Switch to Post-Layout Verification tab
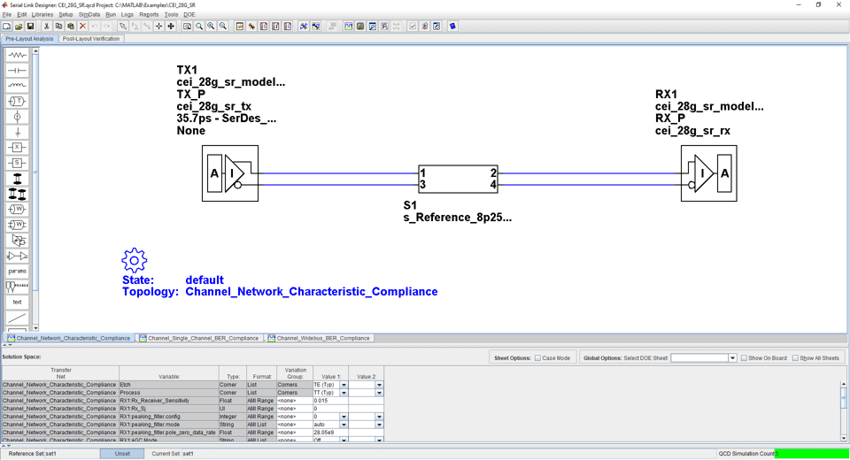This screenshot has width=850, height=460. click(90, 39)
